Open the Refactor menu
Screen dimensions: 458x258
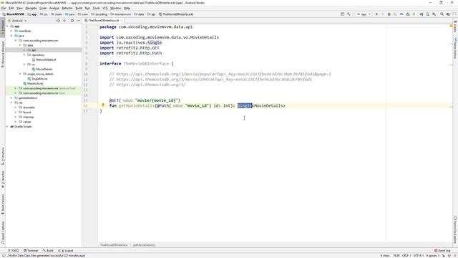click(67, 8)
